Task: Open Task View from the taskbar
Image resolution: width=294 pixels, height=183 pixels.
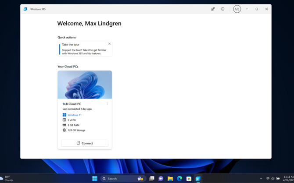Action: tap(151, 179)
